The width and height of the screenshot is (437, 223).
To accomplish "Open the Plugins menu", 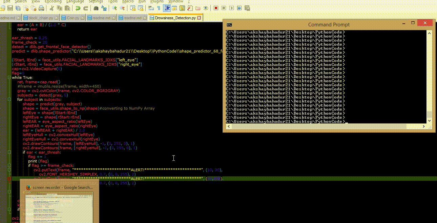I will click(x=157, y=1).
